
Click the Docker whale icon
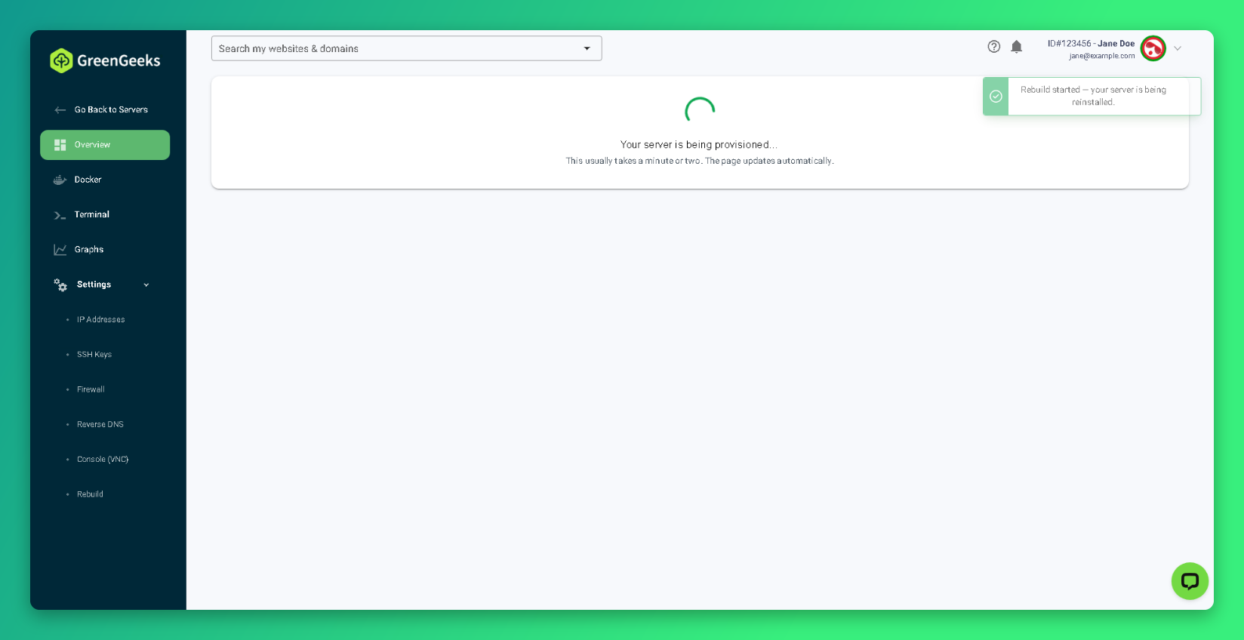coord(60,180)
